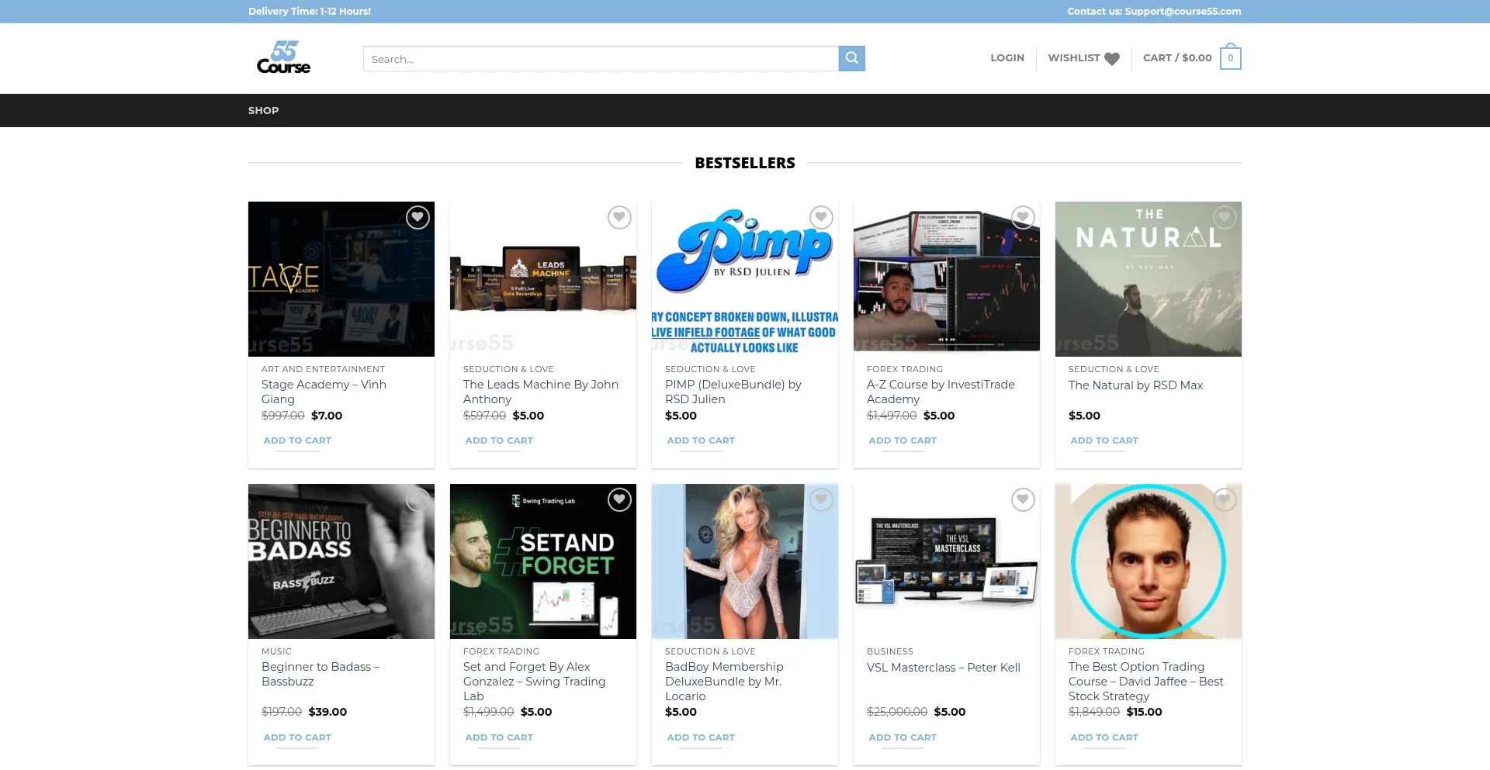
Task: Click the $25,000.00 crossed-out VSL price
Action: pos(897,712)
